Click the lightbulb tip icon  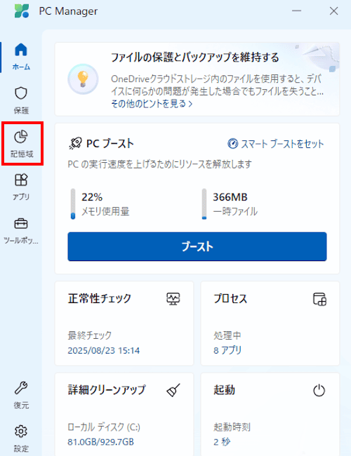[x=83, y=79]
